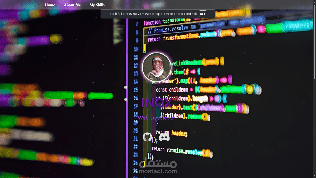Navigate to My Skills

(97, 5)
